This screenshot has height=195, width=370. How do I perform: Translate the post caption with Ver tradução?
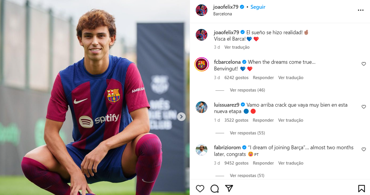237,47
